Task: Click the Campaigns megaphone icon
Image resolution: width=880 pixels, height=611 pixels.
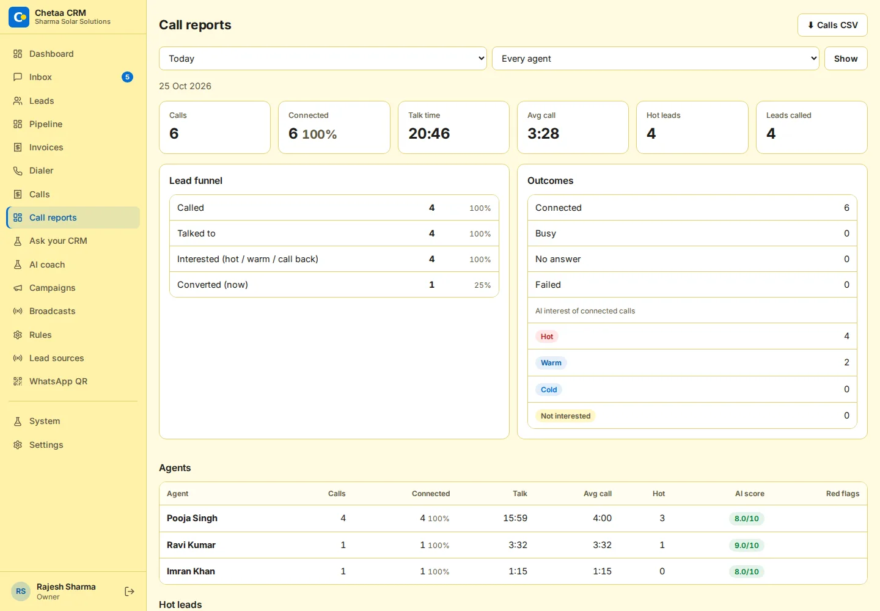Action: pyautogui.click(x=18, y=288)
